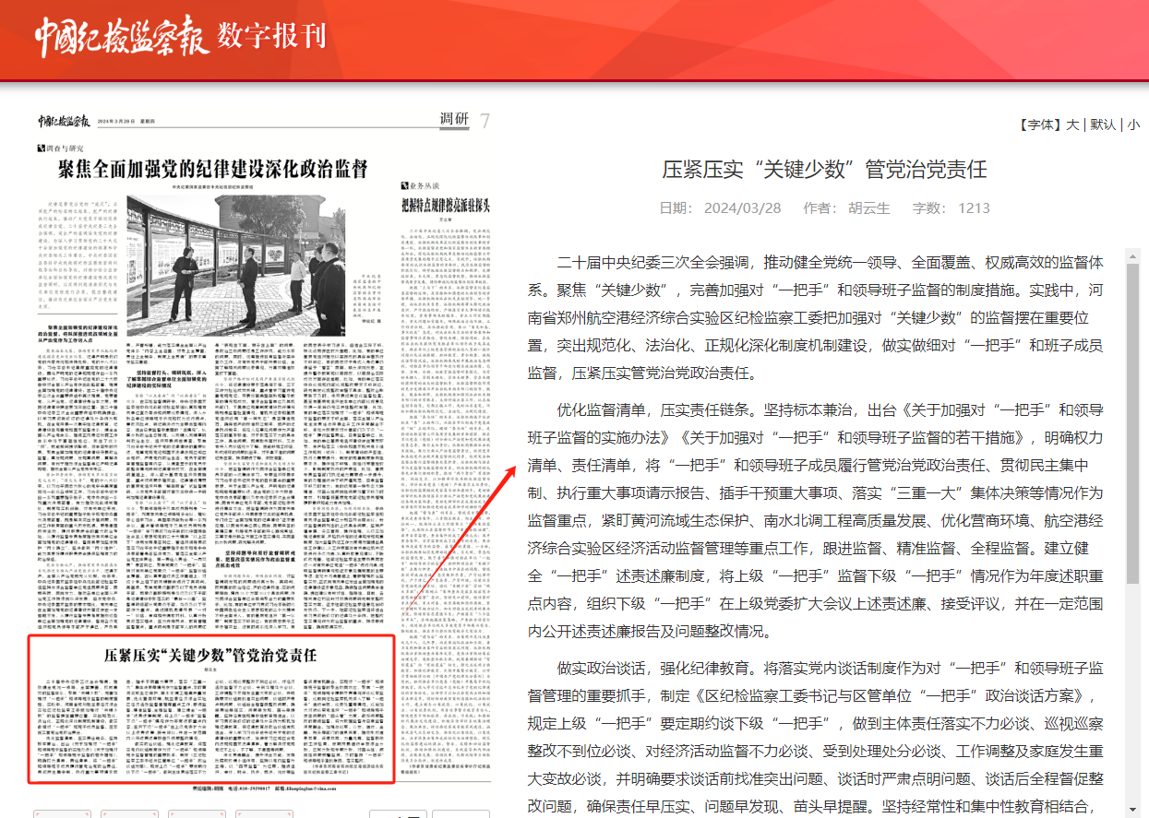Click the 调研 section label on newspaper page

click(x=454, y=120)
